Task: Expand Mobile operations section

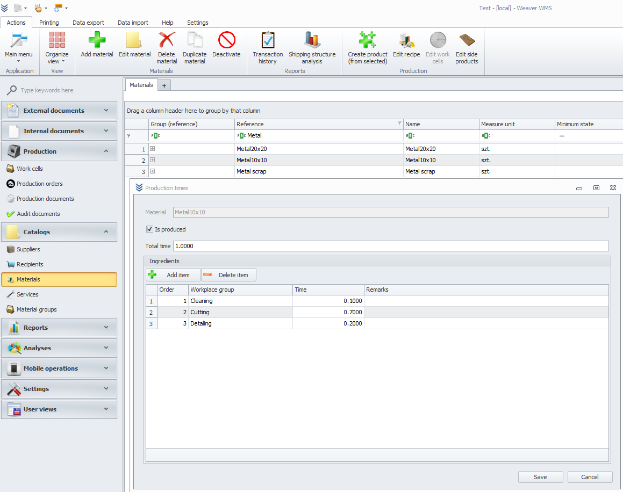Action: pyautogui.click(x=59, y=368)
